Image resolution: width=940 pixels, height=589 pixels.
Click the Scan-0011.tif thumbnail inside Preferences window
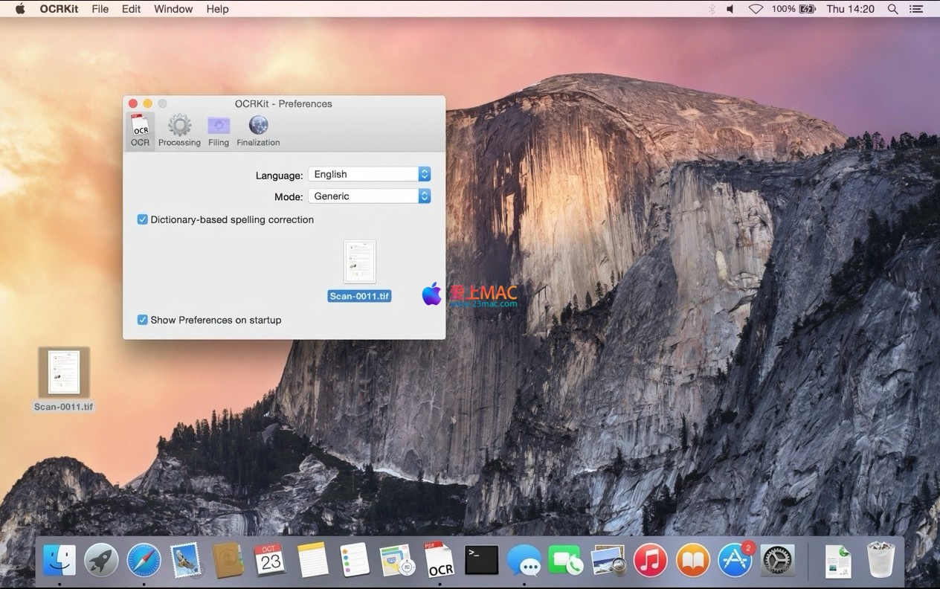(360, 262)
